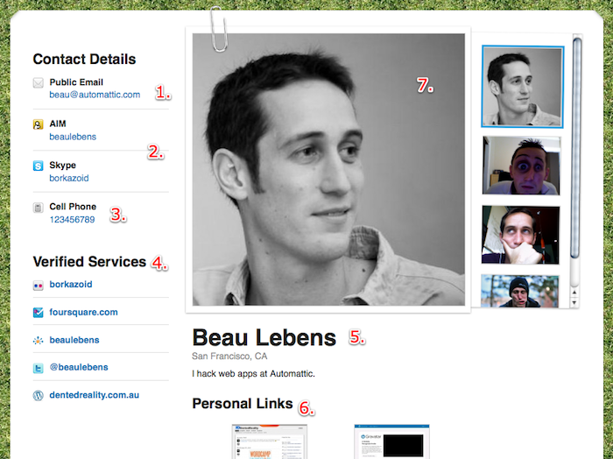Open the WordCamp site personal link thumbnail
The height and width of the screenshot is (459, 613).
[x=269, y=441]
